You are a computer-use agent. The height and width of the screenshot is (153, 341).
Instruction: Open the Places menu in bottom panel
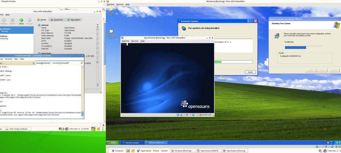[156, 151]
